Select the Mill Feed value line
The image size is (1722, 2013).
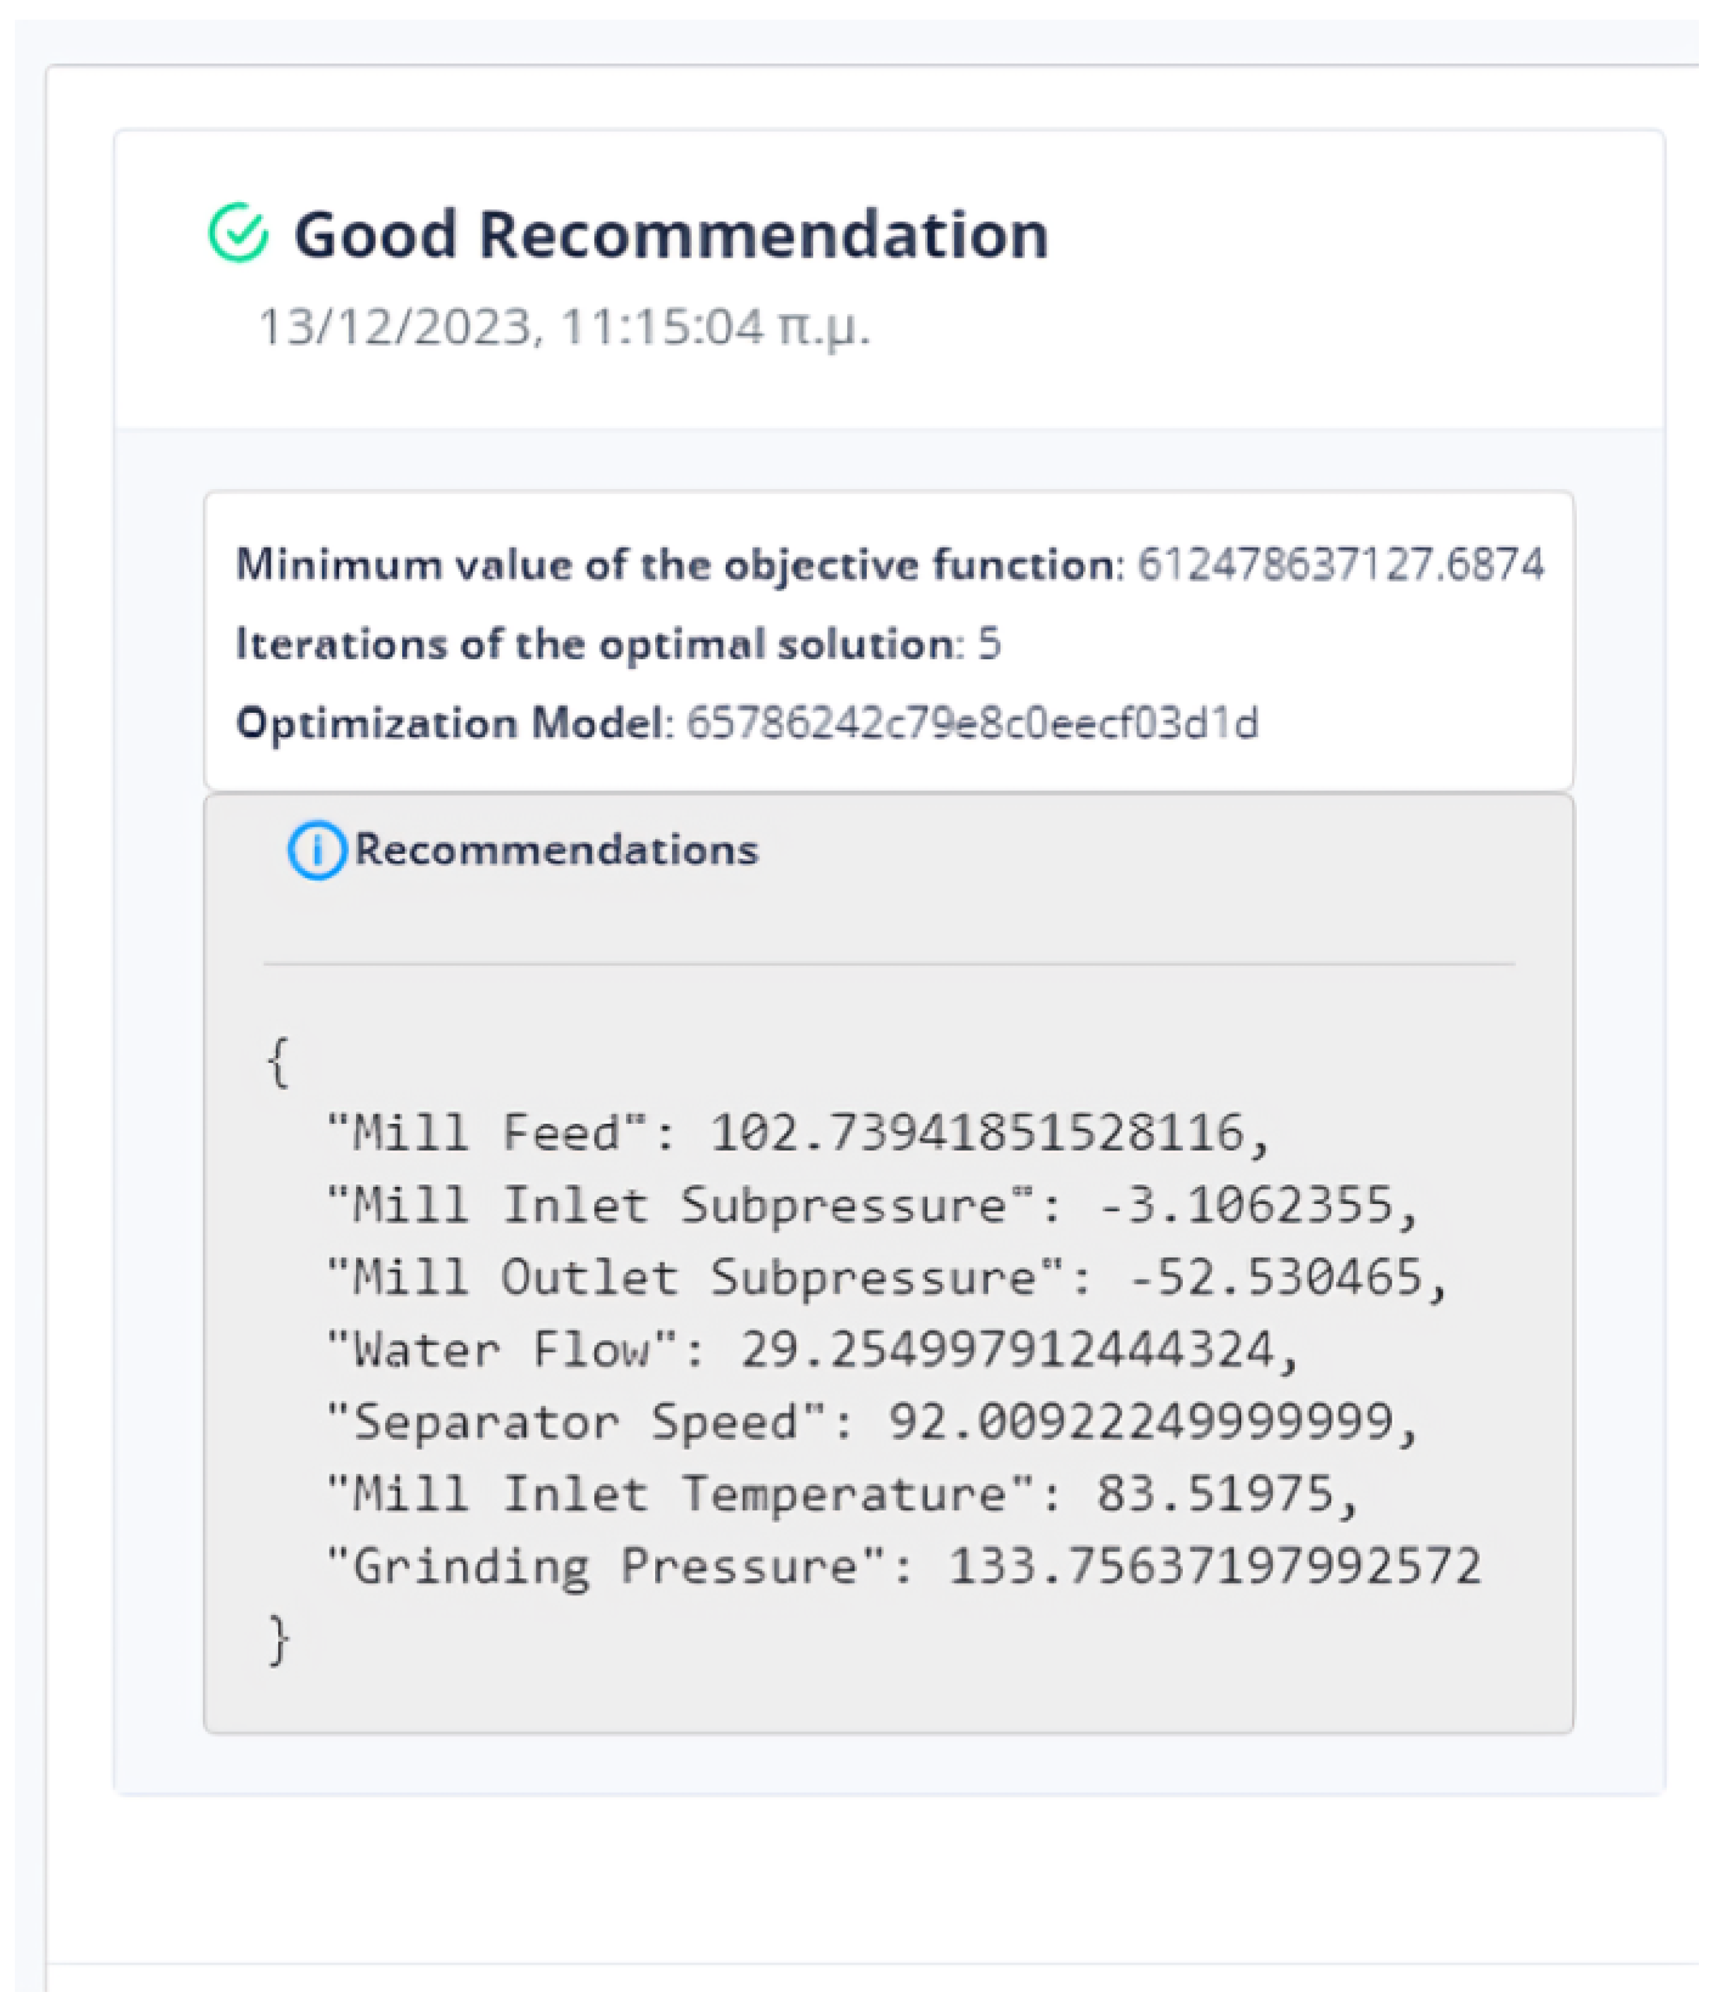(798, 1133)
